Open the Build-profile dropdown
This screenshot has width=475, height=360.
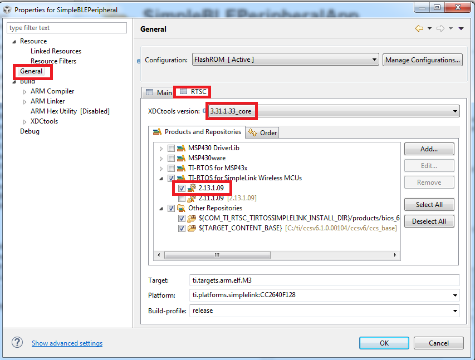point(455,311)
